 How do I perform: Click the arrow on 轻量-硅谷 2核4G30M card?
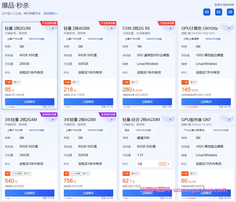pyautogui.click(x=171, y=119)
